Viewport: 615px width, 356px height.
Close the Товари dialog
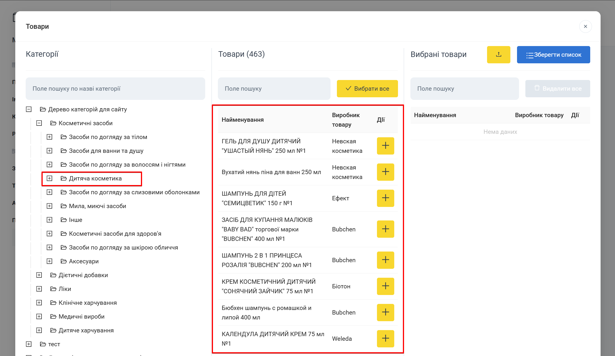click(585, 26)
